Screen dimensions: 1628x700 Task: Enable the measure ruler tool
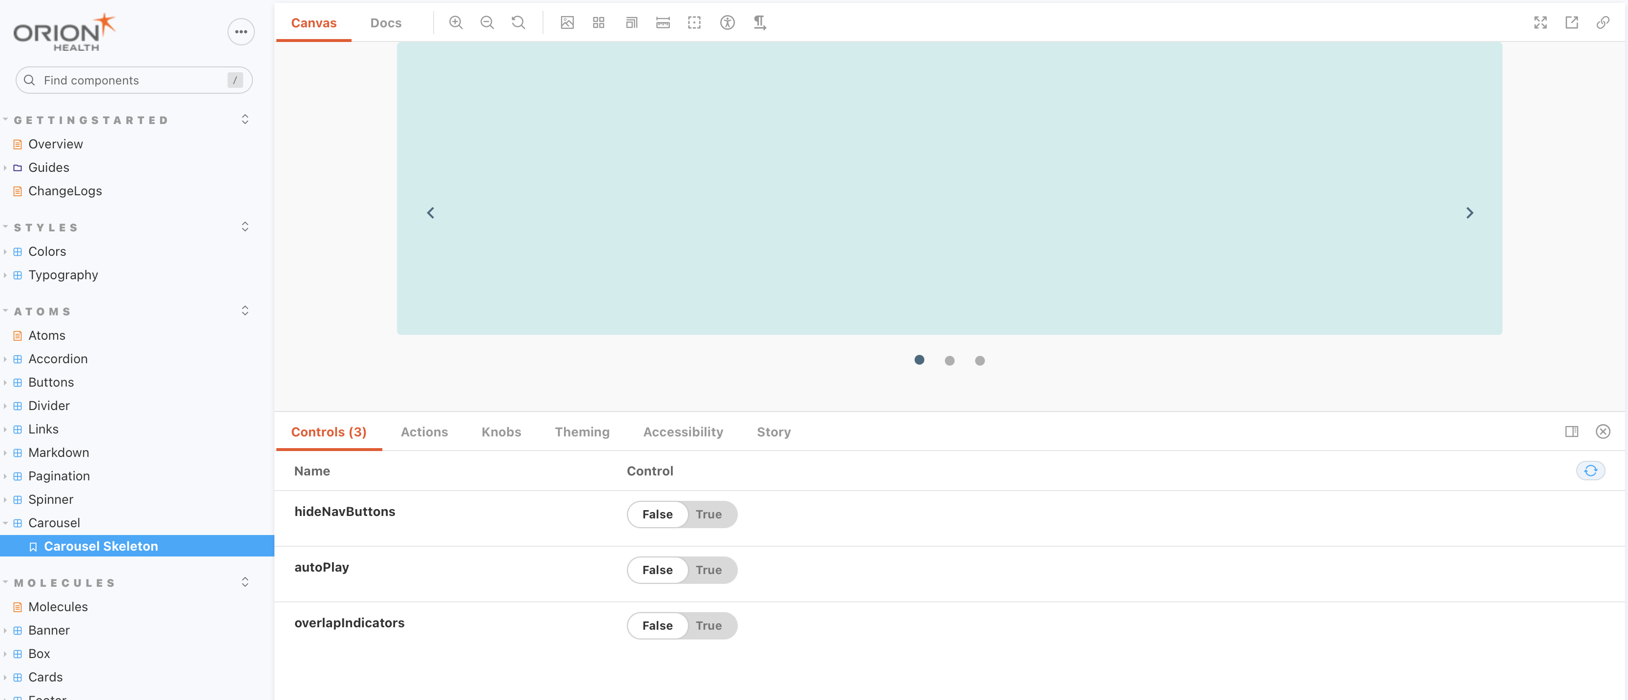[662, 23]
